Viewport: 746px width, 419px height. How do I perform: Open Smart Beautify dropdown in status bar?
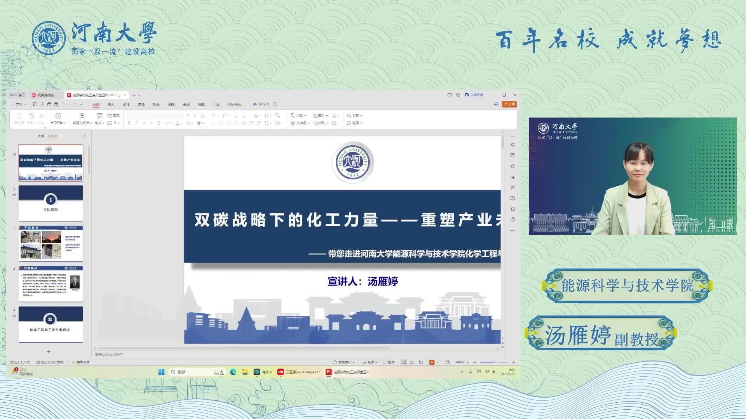[x=344, y=362]
